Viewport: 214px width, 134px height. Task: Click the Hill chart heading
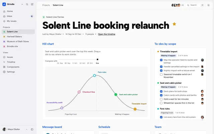click(x=48, y=44)
